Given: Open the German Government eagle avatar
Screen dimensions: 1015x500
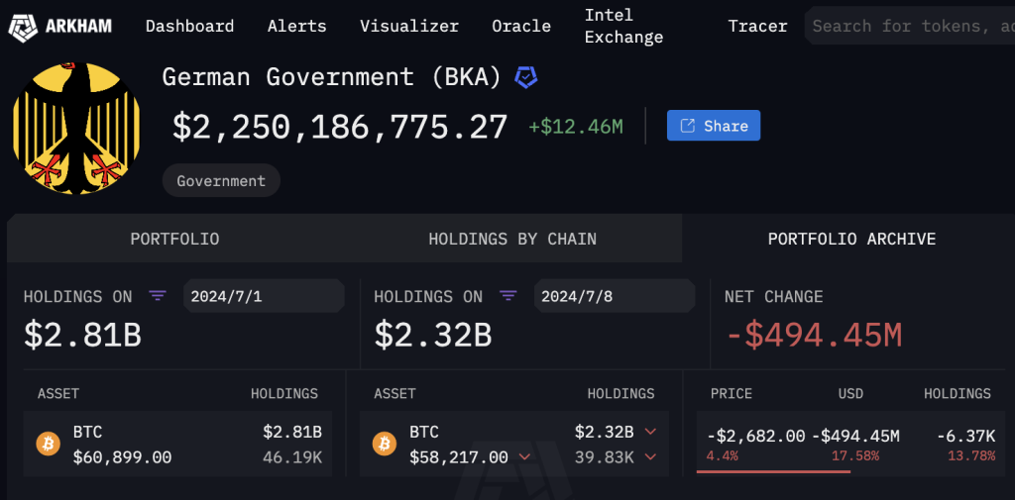Looking at the screenshot, I should 77,128.
